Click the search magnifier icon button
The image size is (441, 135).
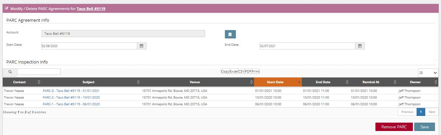[x=10, y=72]
